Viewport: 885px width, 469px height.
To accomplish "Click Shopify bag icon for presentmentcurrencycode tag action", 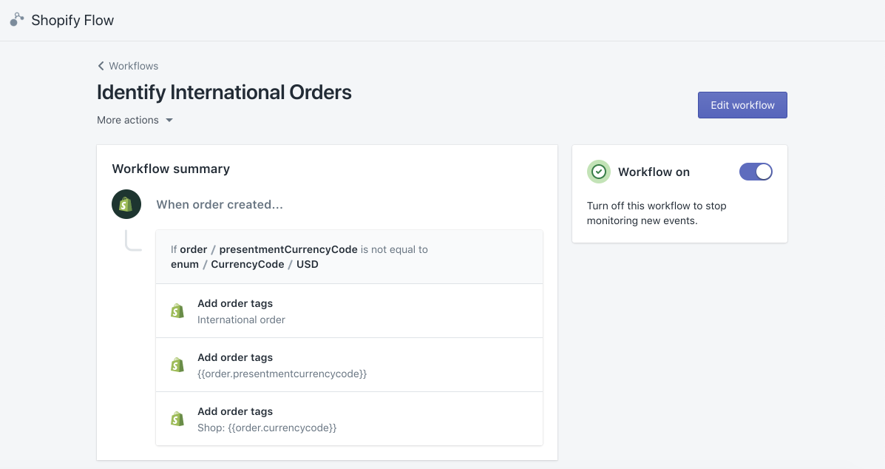I will [x=177, y=365].
